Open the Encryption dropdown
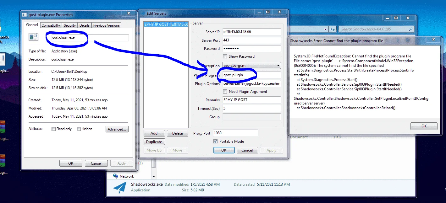The height and width of the screenshot is (203, 446). pos(251,66)
